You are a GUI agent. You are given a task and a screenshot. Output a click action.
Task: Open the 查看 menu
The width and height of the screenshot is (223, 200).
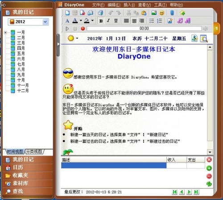pyautogui.click(x=144, y=5)
